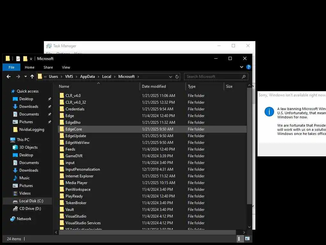The image size is (326, 245).
Task: Select the EdgeUpdate folder icon
Action: 62,136
